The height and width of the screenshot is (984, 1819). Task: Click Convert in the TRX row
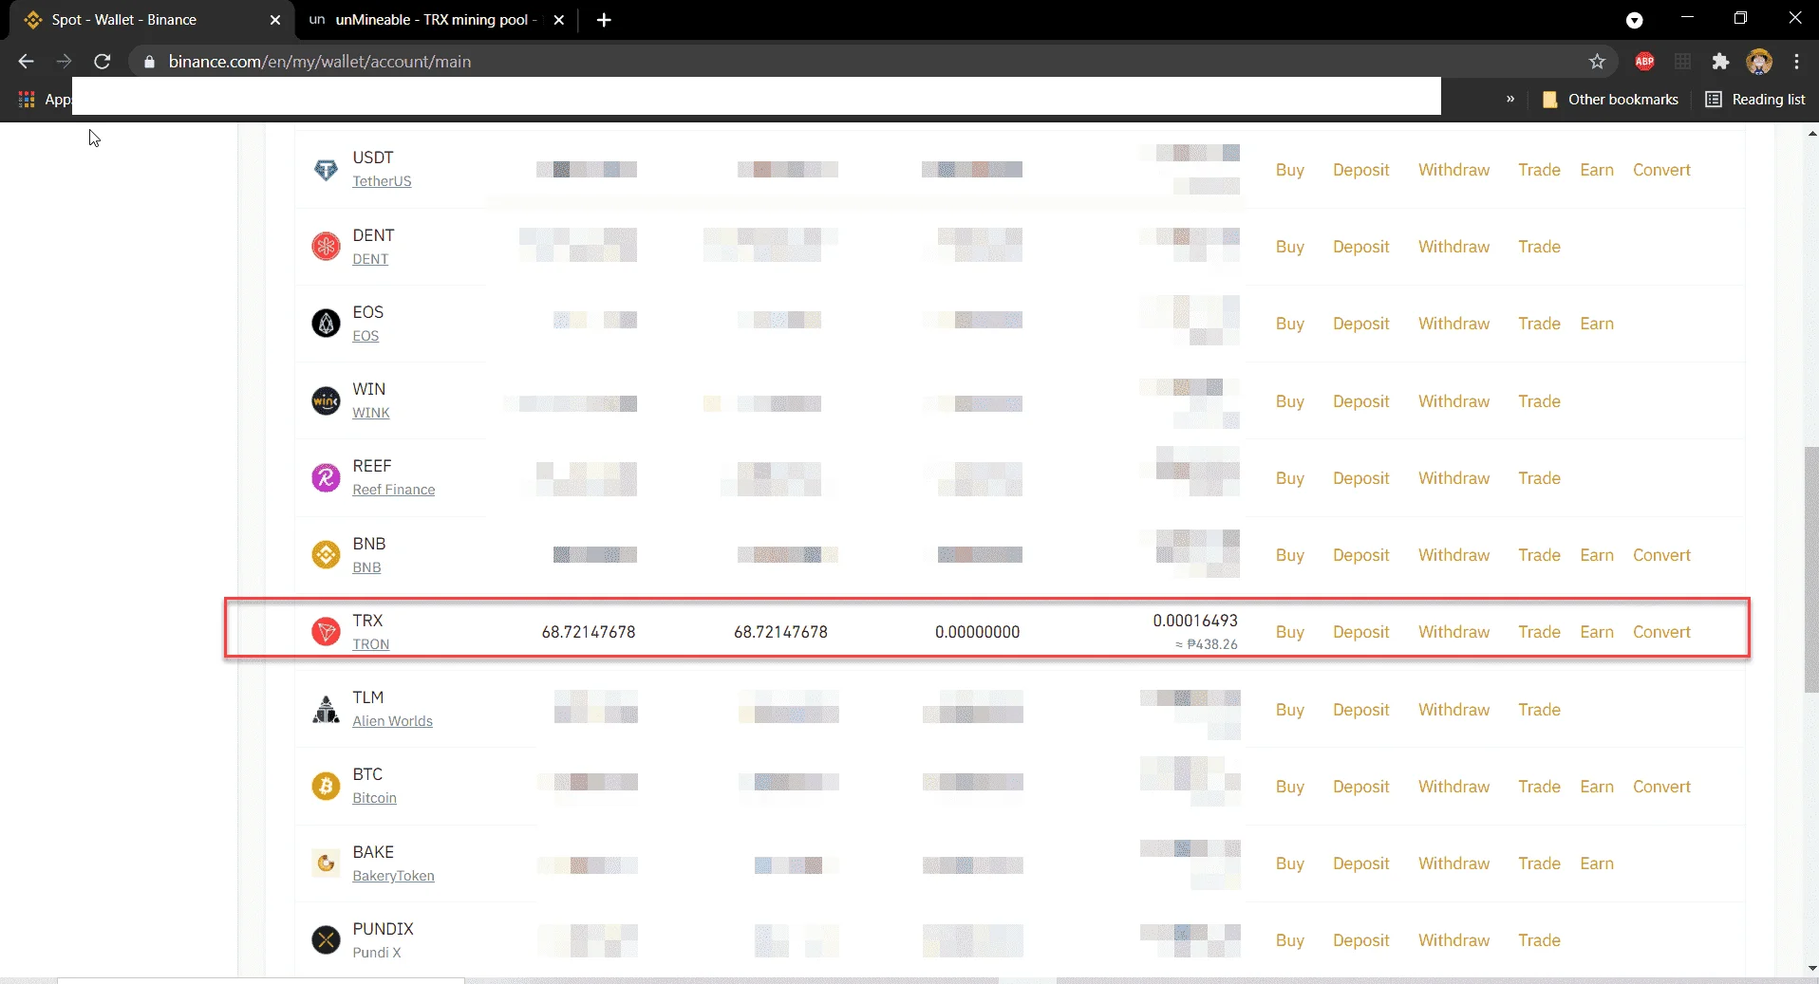point(1661,632)
